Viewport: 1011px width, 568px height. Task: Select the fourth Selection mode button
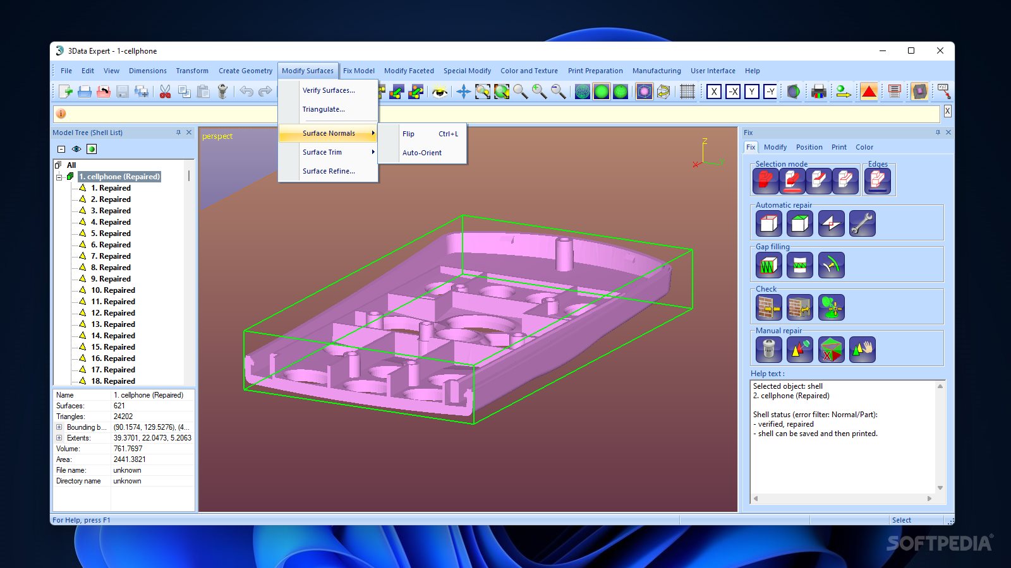tap(845, 181)
